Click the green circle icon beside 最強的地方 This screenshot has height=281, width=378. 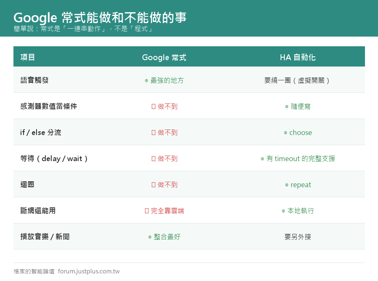(146, 81)
